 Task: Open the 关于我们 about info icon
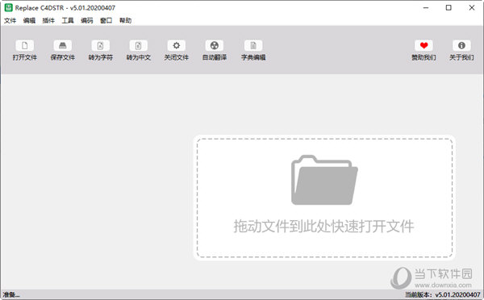[461, 46]
